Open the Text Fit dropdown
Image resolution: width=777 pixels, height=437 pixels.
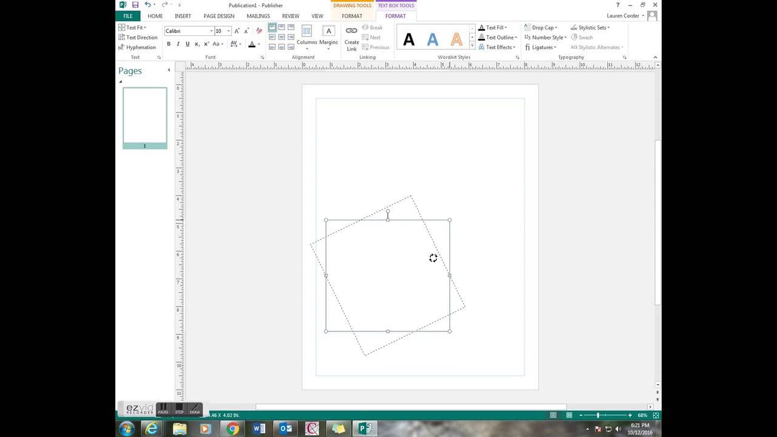(x=132, y=27)
